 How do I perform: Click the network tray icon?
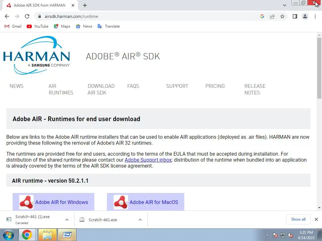[x=283, y=235]
